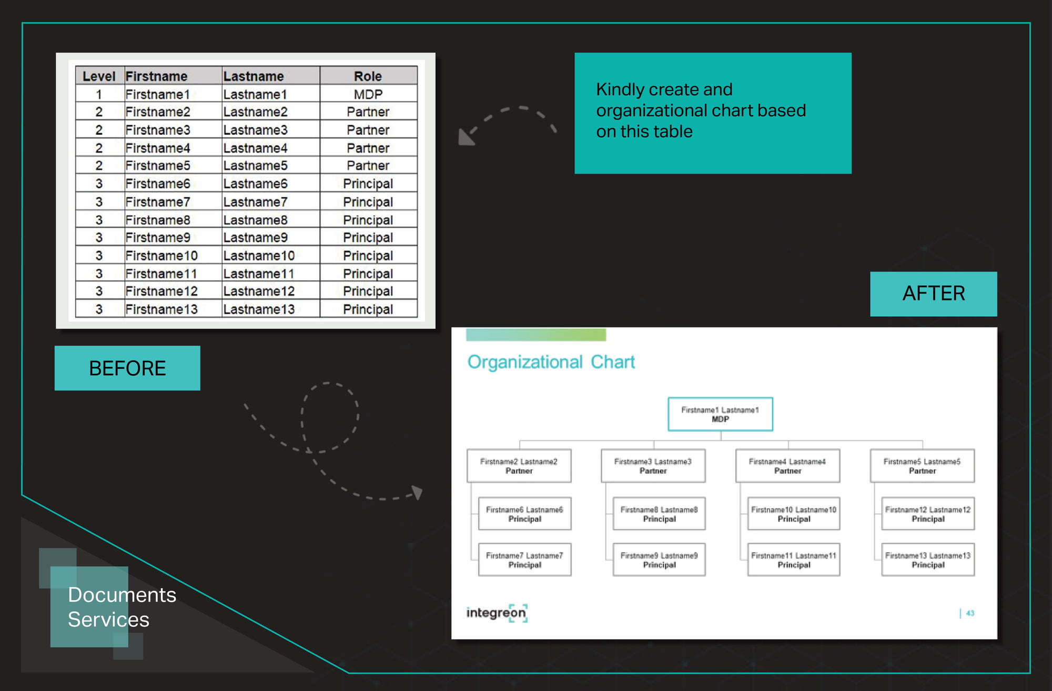Screen dimensions: 1052x691
Task: Select the Firstname7 Lastname7 Principal box
Action: tap(524, 559)
